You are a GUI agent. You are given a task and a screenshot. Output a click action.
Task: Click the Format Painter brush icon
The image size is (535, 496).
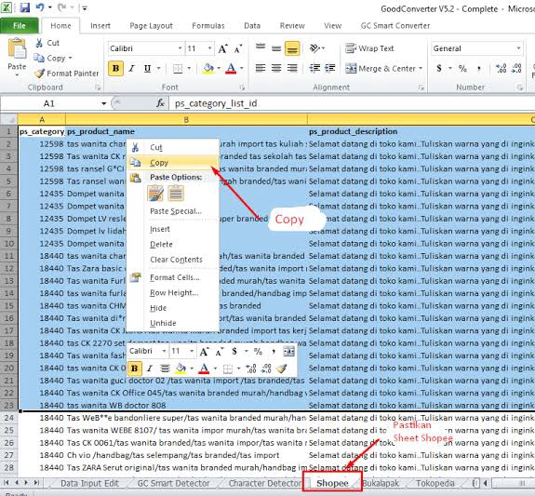tap(40, 74)
